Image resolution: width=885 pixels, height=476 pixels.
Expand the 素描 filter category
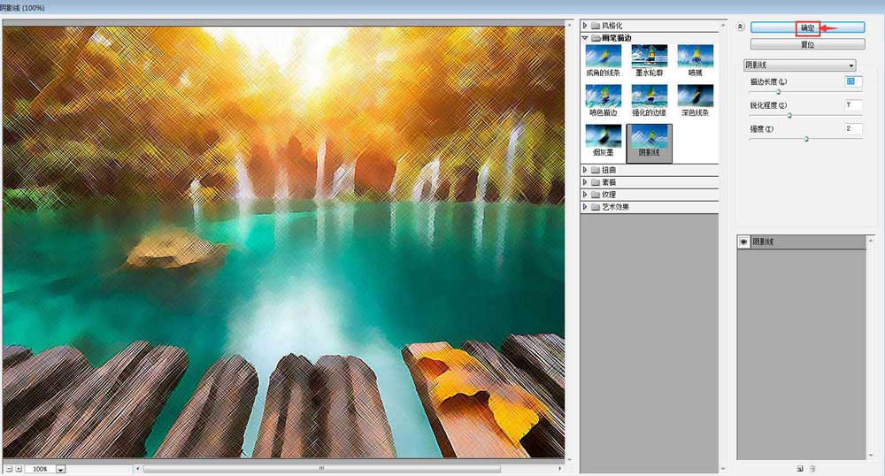pyautogui.click(x=585, y=181)
